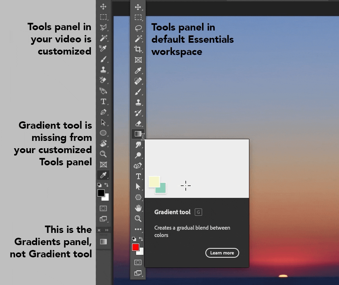Select Frame tool in the customized left toolbar
The height and width of the screenshot is (285, 339).
coord(103,164)
